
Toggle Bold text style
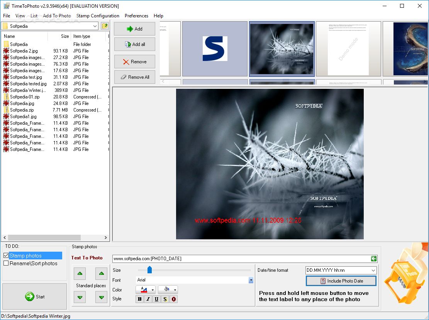[x=139, y=299]
